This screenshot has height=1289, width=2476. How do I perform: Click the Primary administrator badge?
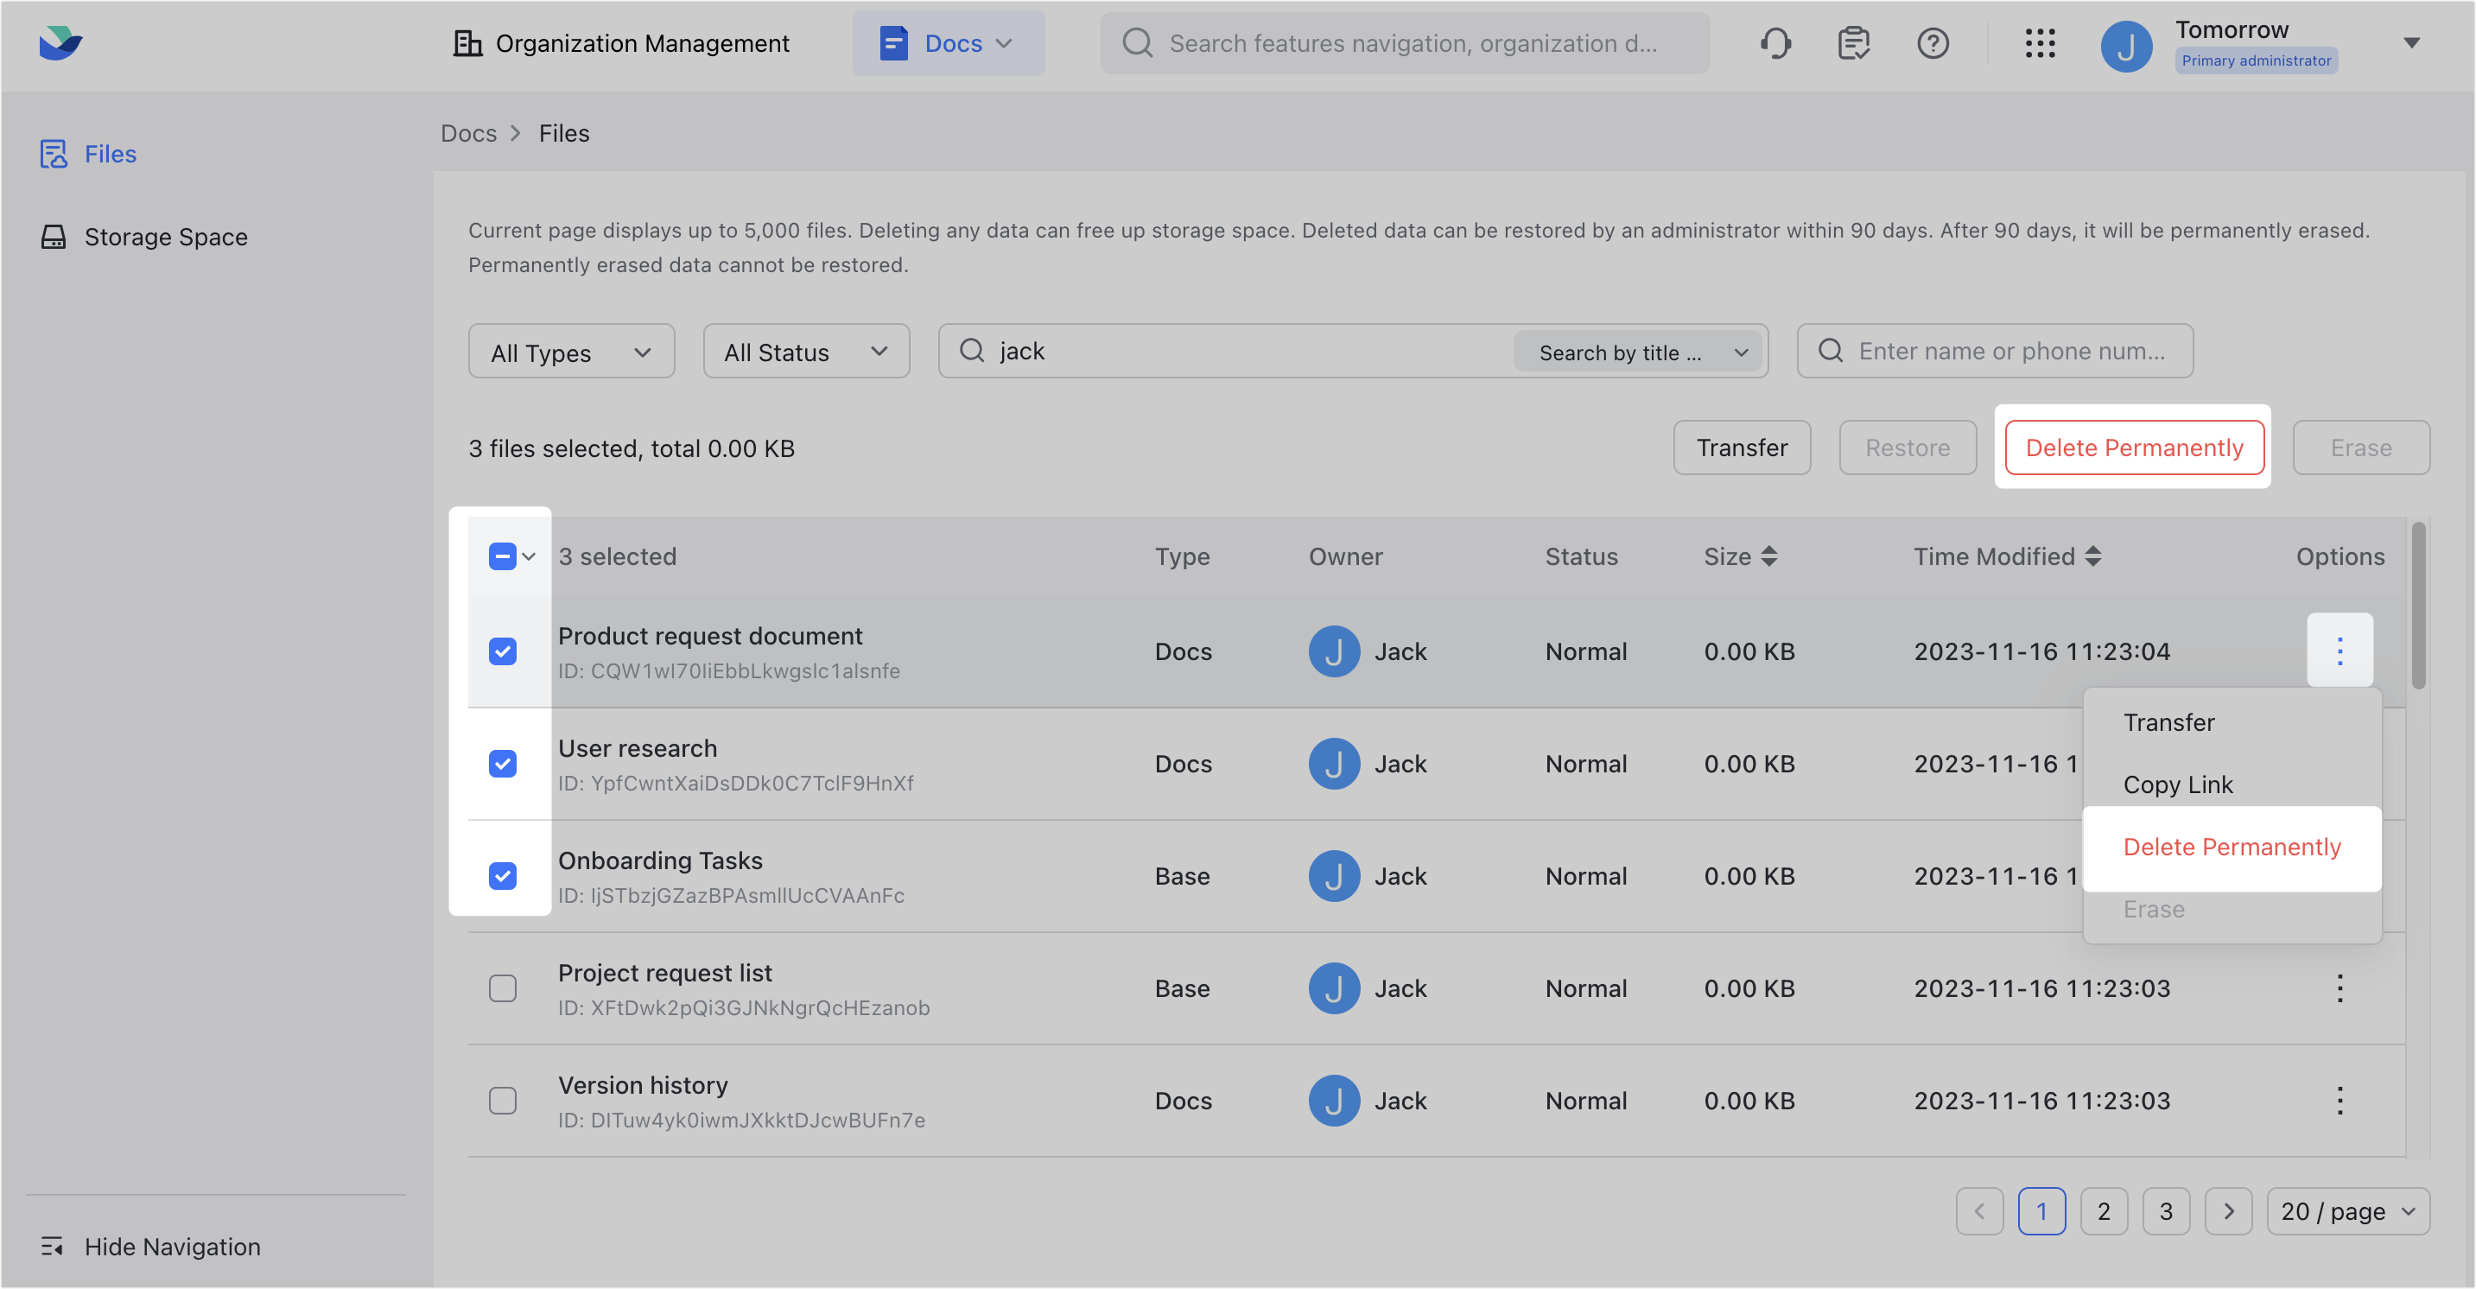click(2256, 60)
